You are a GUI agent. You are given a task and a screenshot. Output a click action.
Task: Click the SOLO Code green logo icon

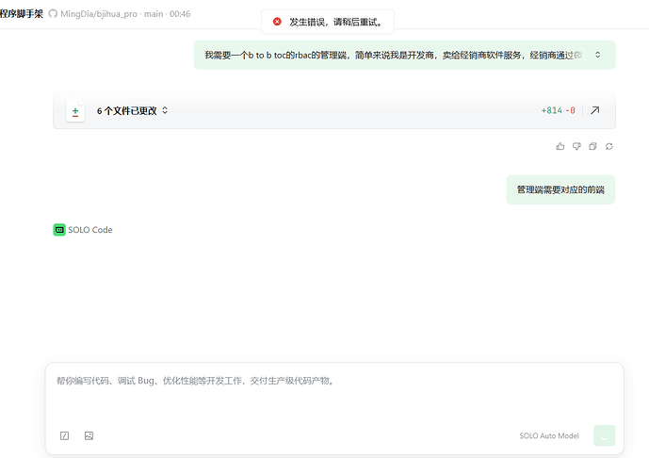tap(59, 230)
